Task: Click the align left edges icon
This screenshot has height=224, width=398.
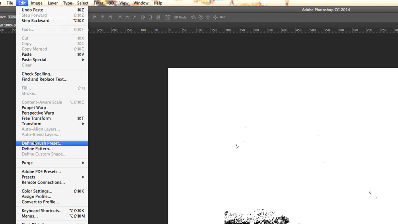Action: [x=95, y=17]
